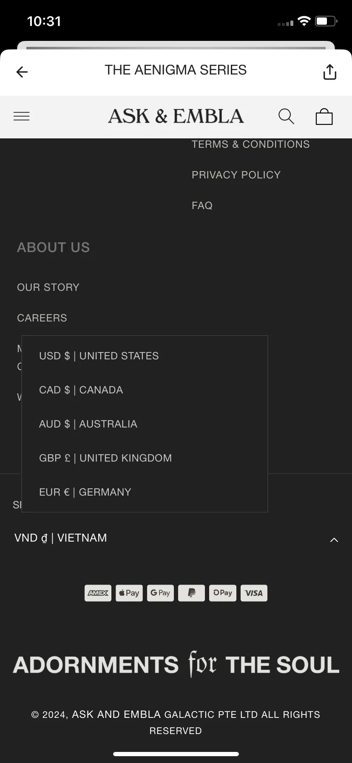
Task: Open the hamburger menu
Action: (22, 116)
